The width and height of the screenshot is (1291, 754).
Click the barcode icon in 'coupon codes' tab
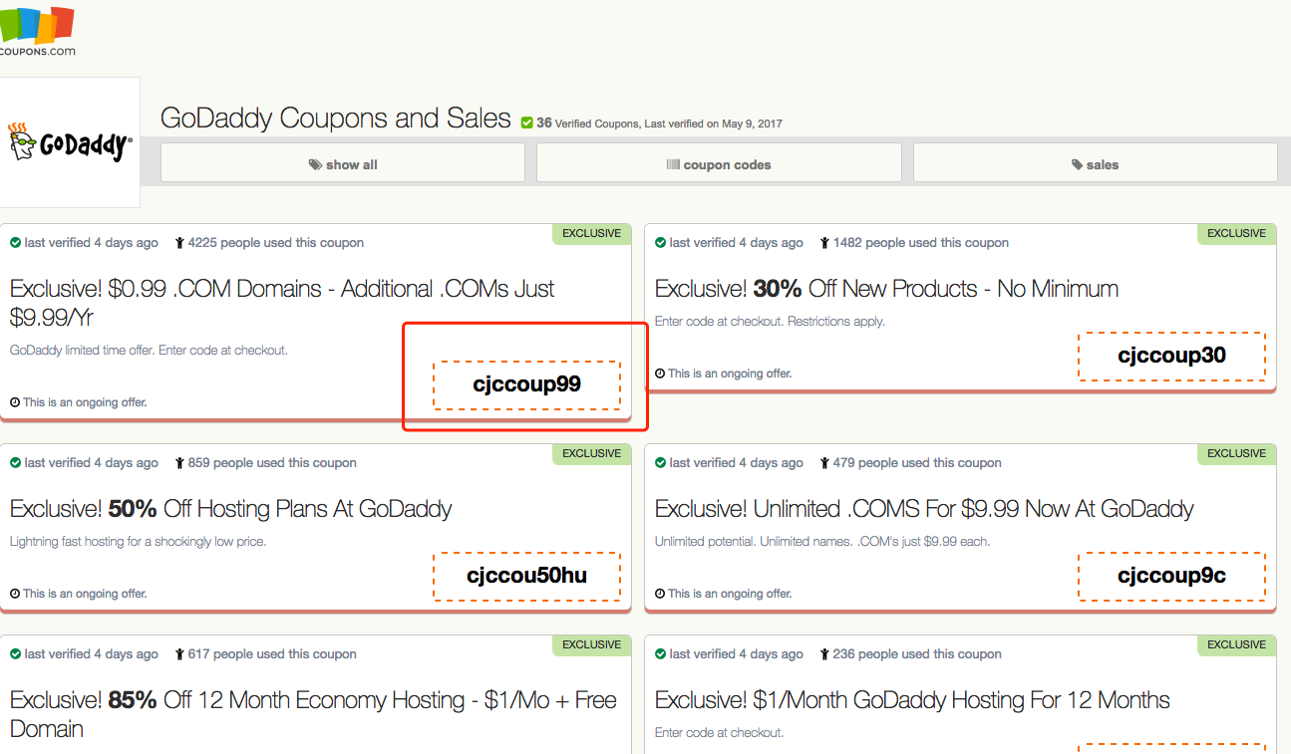[673, 164]
